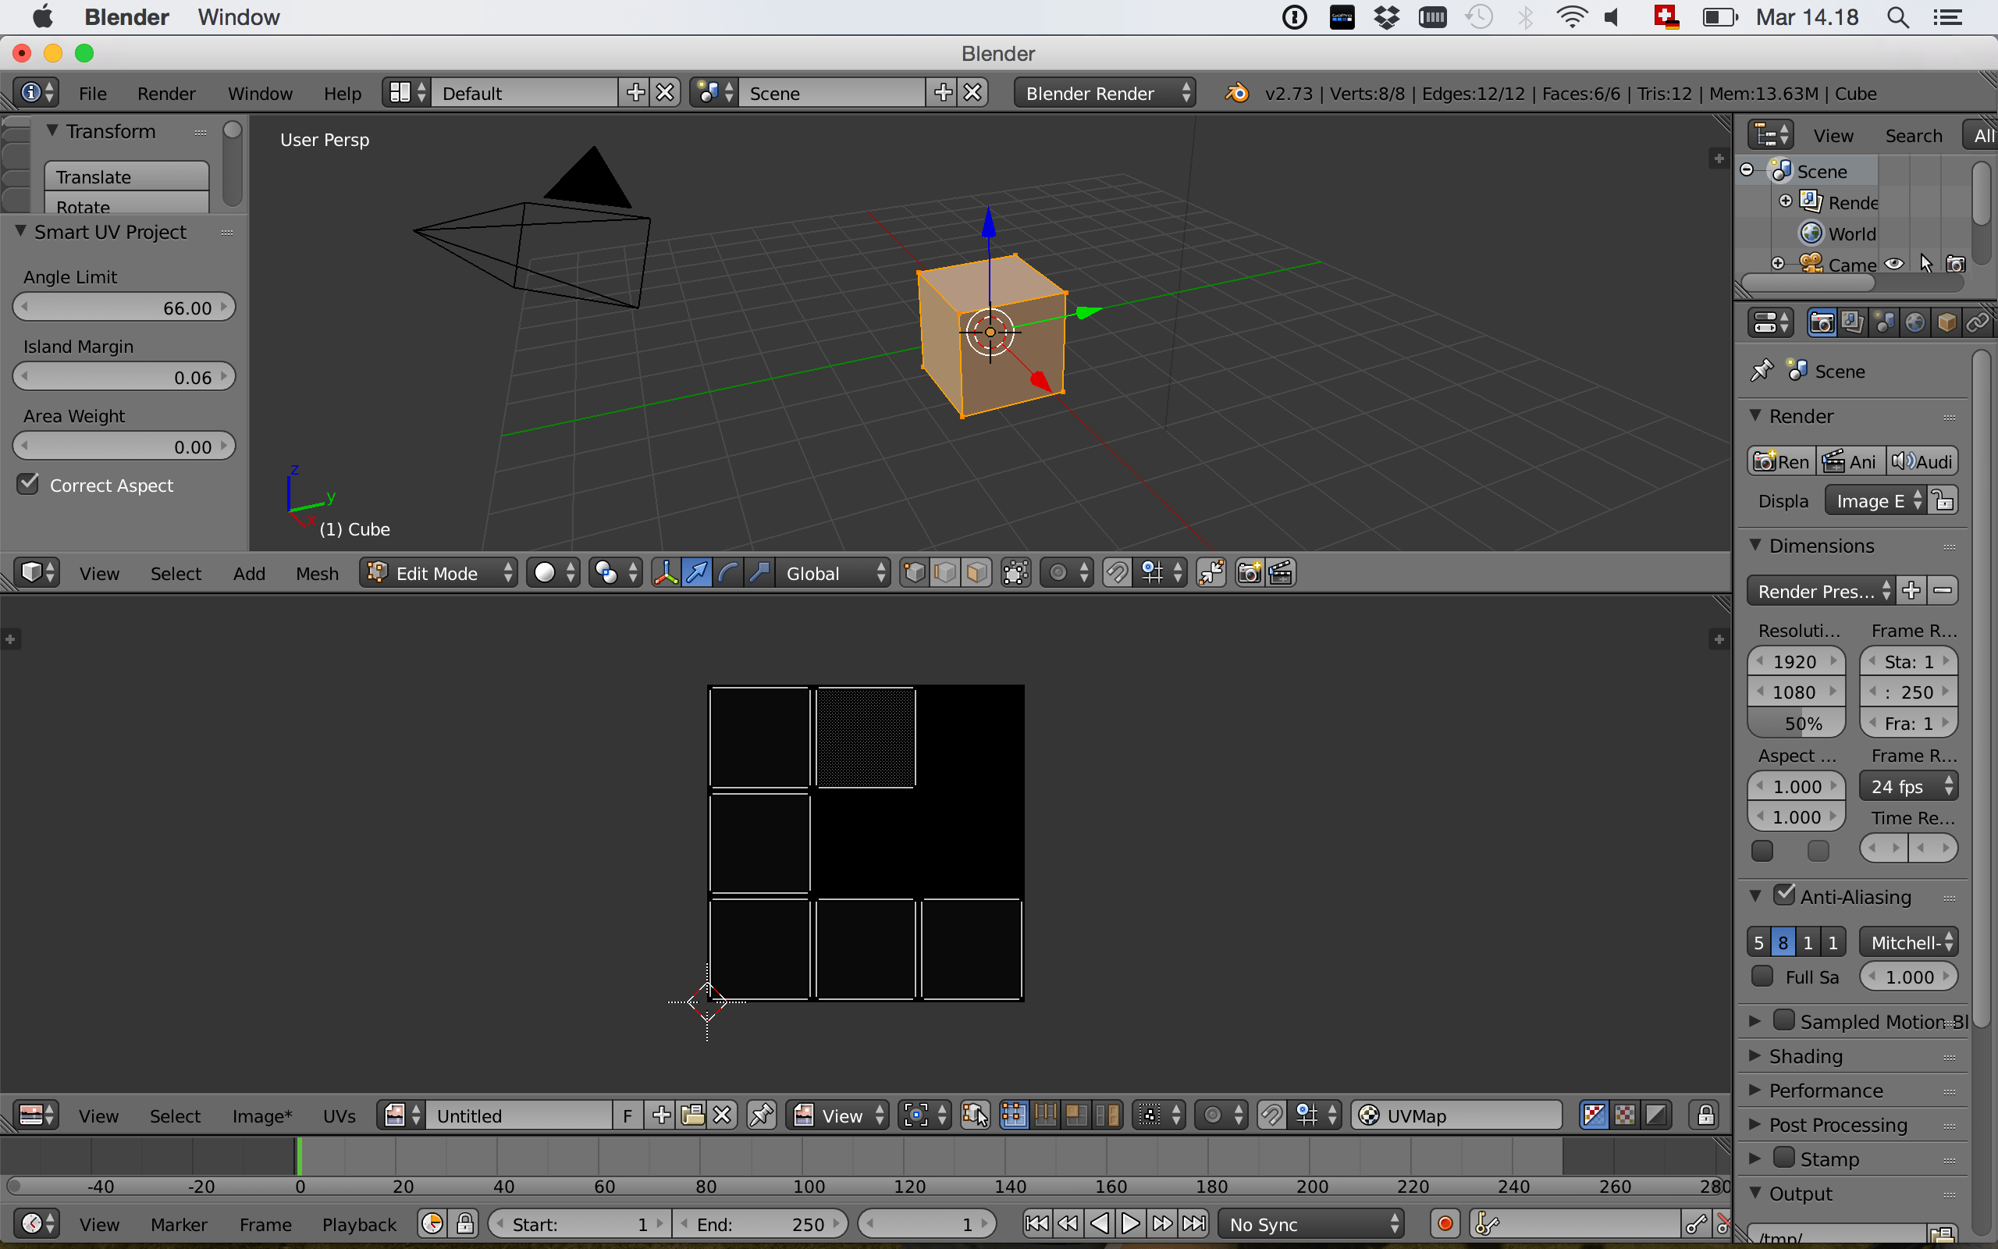Click the Ani animation render button
The height and width of the screenshot is (1249, 1998).
[x=1850, y=461]
